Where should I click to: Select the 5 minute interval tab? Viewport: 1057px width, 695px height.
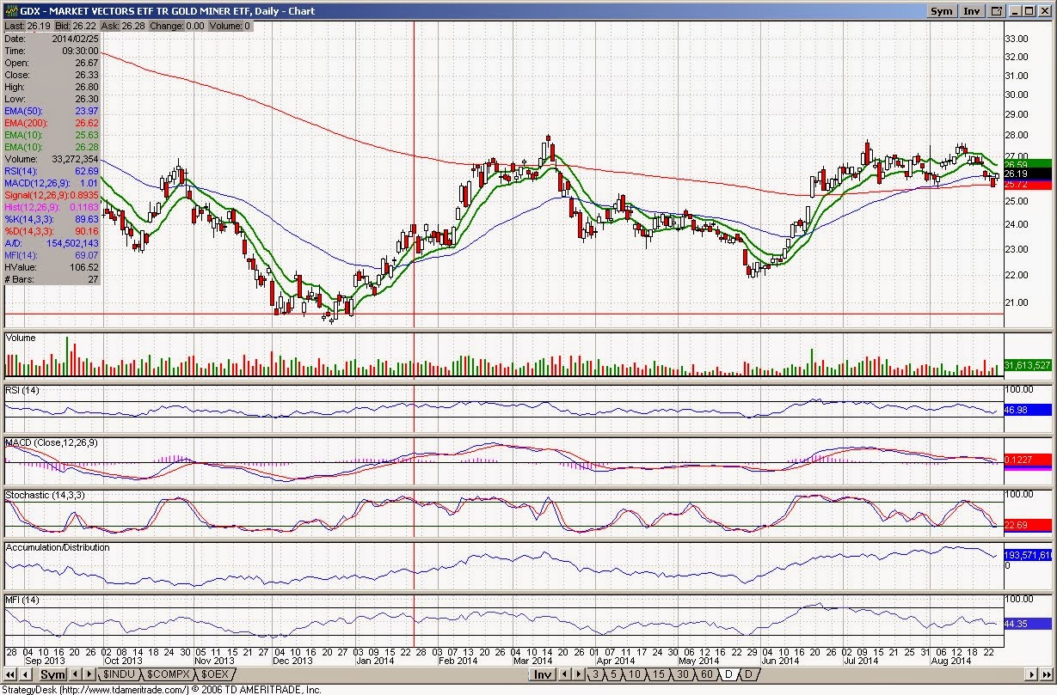click(x=614, y=674)
